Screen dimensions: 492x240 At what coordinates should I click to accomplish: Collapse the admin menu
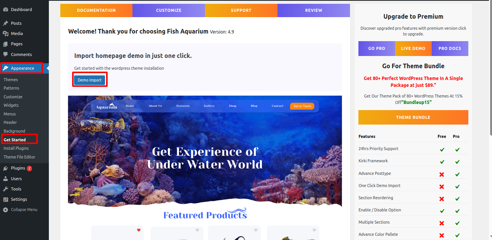click(21, 210)
